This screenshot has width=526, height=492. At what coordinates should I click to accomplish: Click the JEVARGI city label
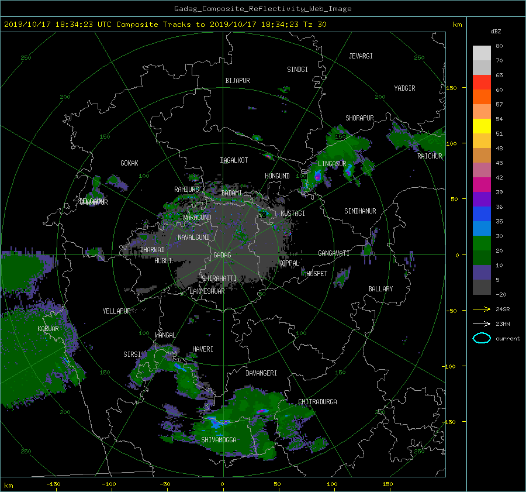pos(361,56)
